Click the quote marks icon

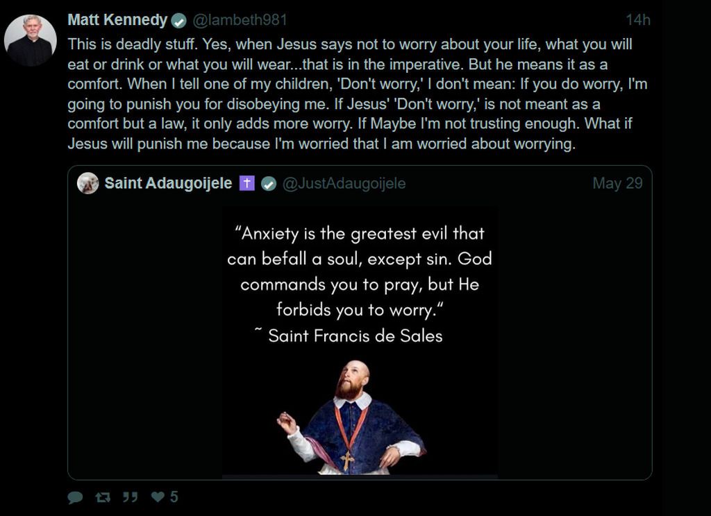(130, 497)
